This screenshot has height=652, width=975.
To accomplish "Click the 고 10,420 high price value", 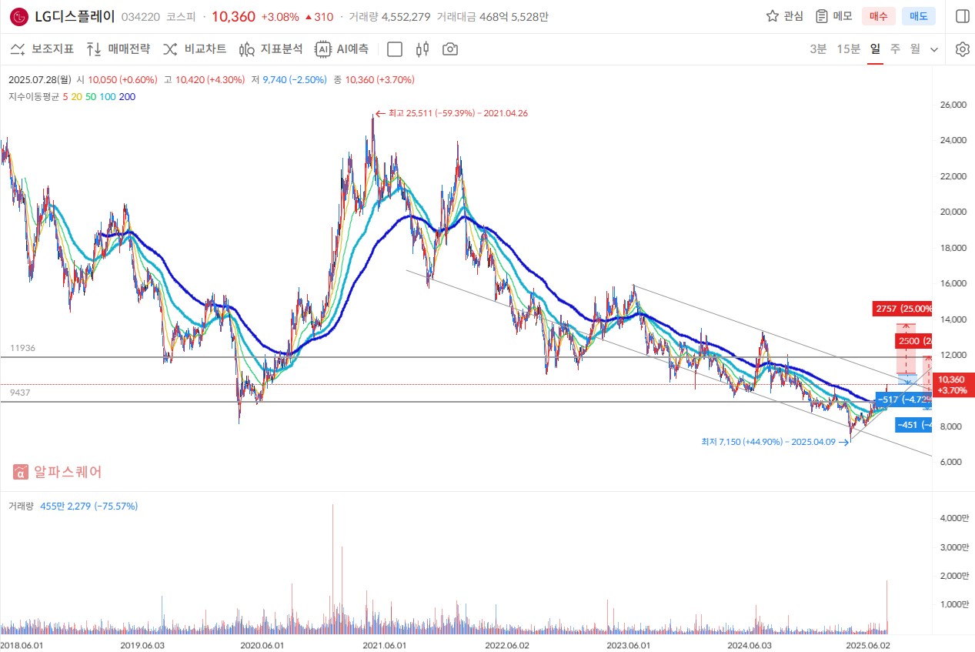I will click(205, 79).
